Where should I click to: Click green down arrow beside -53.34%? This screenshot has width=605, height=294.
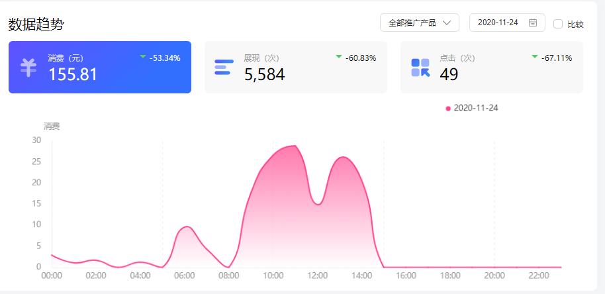pyautogui.click(x=143, y=58)
